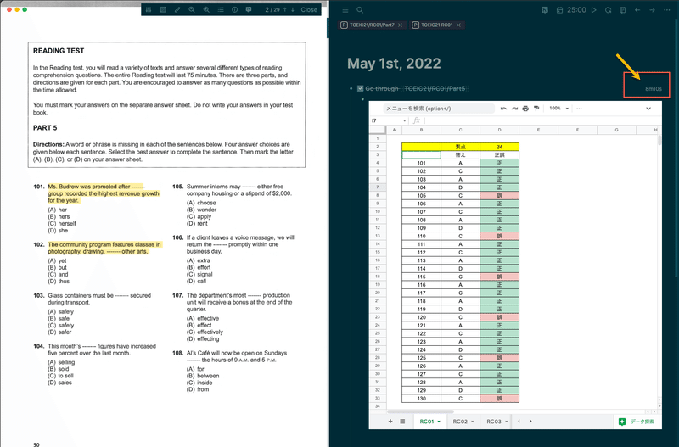Open the 100% zoom dropdown
The image size is (679, 447).
[x=559, y=109]
